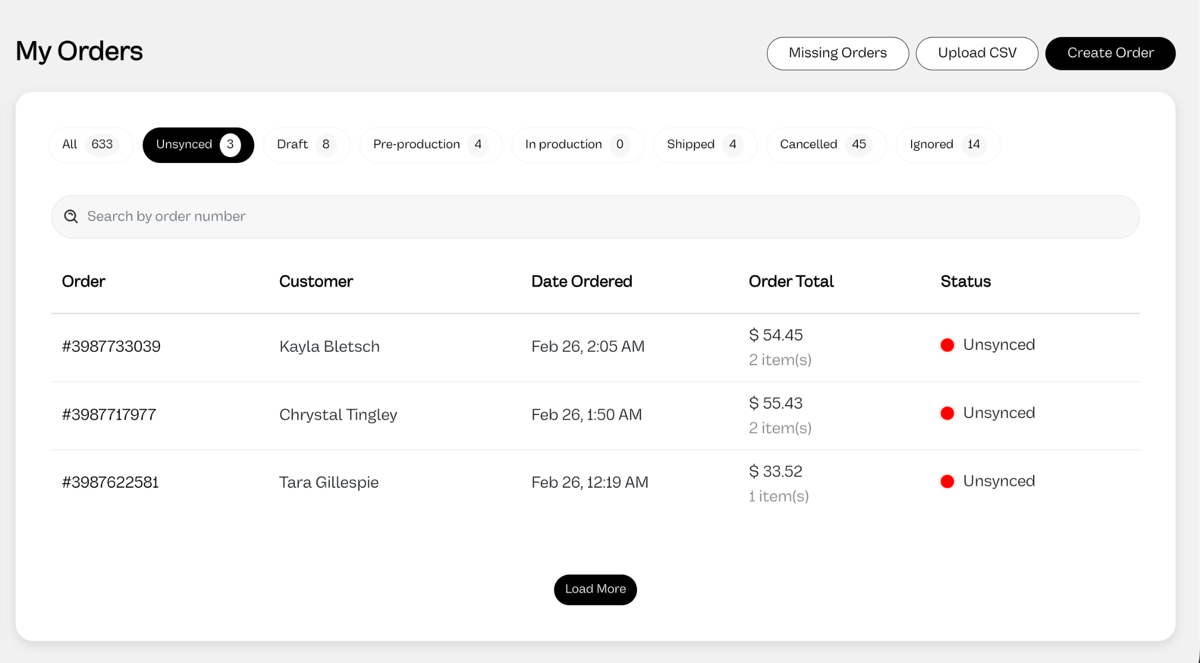Screen dimensions: 1200x663
Task: Click the Upload CSV button
Action: (977, 53)
